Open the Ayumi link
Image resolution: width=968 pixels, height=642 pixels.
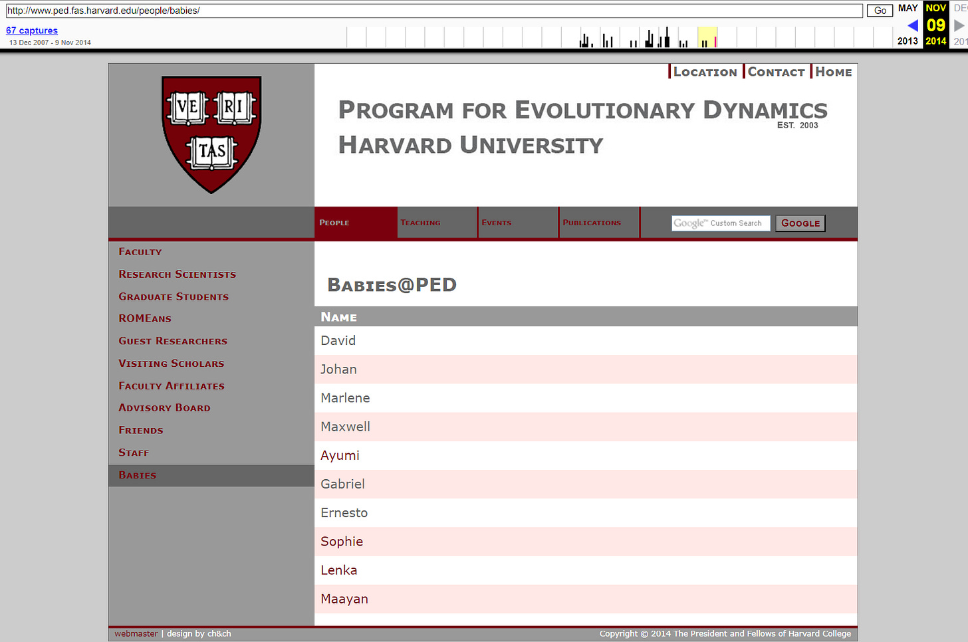(x=340, y=456)
